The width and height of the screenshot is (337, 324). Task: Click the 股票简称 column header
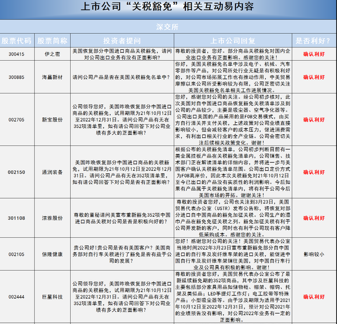[52, 40]
